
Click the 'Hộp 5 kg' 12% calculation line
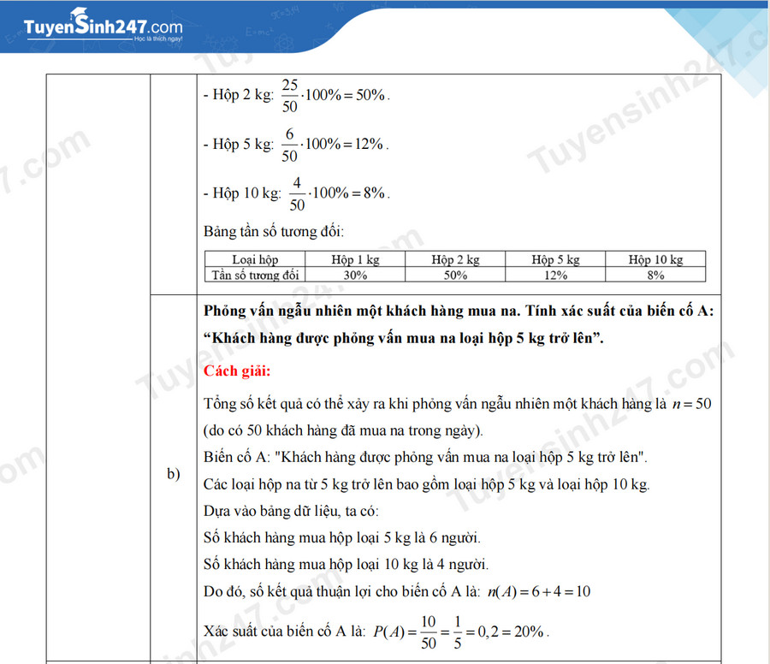pos(296,145)
